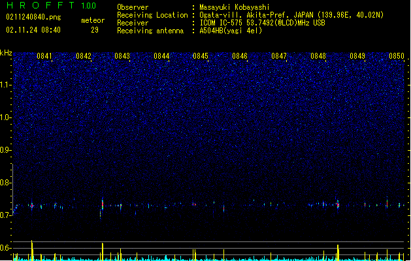Click the 0.9 kHz axis label
The image size is (411, 261).
point(6,150)
